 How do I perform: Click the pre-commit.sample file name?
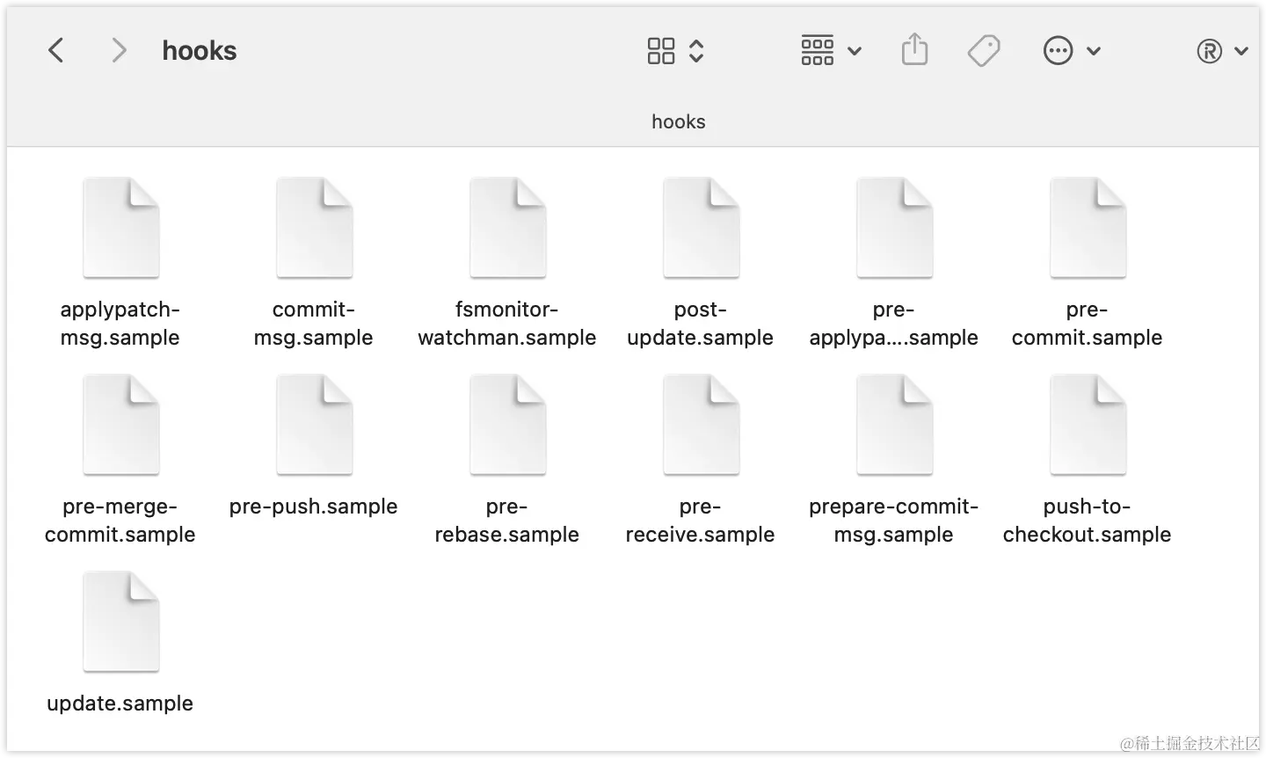tap(1088, 324)
